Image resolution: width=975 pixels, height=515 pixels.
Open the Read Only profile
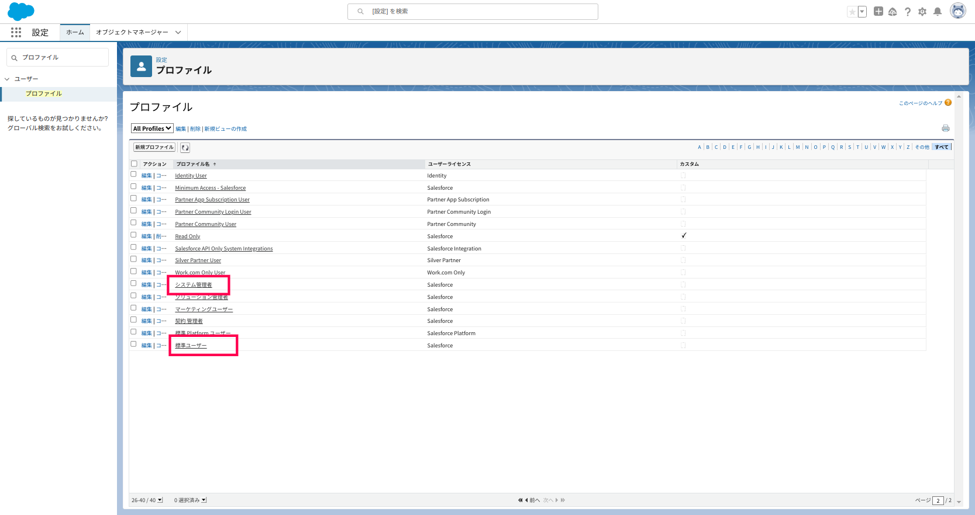click(x=188, y=236)
